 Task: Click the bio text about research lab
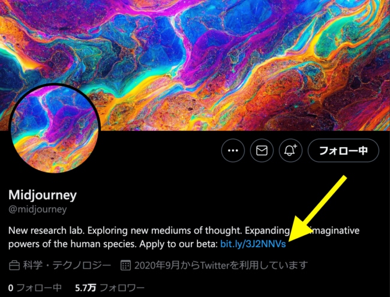(x=184, y=238)
